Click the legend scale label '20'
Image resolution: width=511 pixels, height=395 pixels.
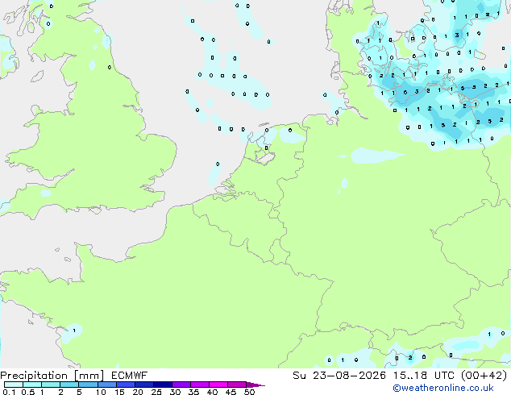pos(138,392)
